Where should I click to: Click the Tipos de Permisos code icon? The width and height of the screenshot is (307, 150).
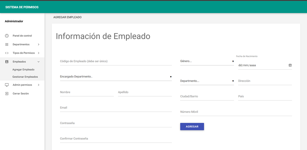[x=7, y=53]
